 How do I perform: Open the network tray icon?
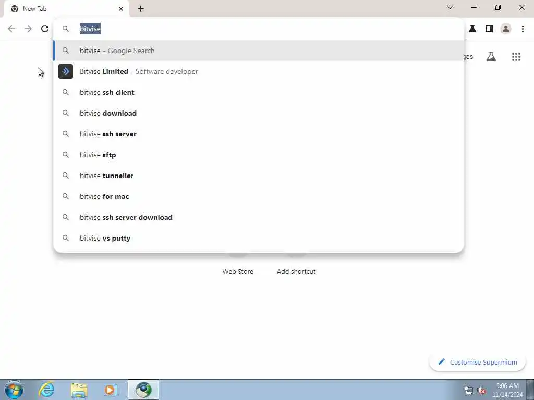click(469, 391)
